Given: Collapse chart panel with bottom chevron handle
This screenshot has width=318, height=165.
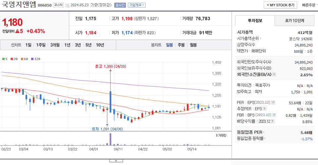Looking at the screenshot, I should [x=116, y=161].
